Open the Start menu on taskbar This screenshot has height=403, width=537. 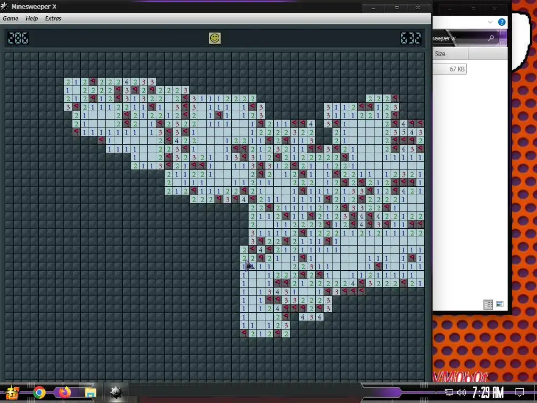(13, 393)
